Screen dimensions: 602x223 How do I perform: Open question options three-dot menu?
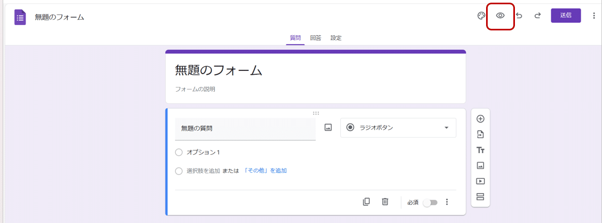[x=447, y=202]
